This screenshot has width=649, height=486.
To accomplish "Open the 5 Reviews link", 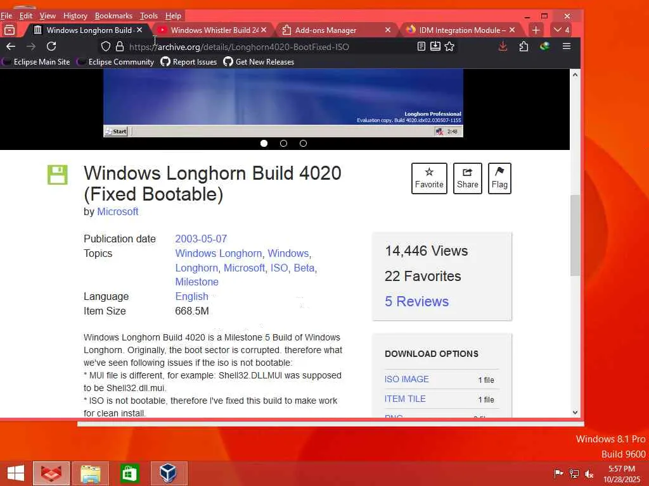I will pos(416,301).
